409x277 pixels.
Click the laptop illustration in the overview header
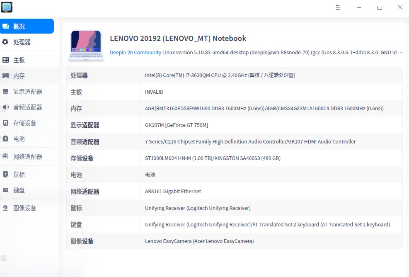(86, 45)
